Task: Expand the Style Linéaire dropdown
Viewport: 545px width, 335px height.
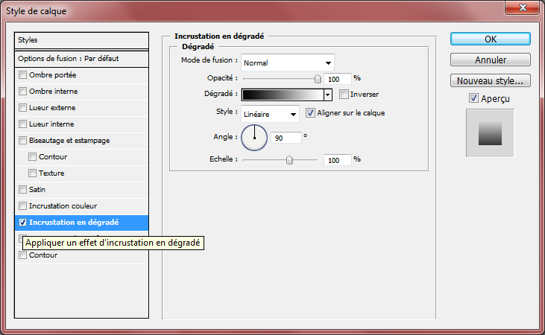Action: coord(270,113)
